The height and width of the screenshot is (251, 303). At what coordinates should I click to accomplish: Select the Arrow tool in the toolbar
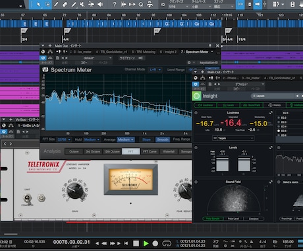coord(38,4)
